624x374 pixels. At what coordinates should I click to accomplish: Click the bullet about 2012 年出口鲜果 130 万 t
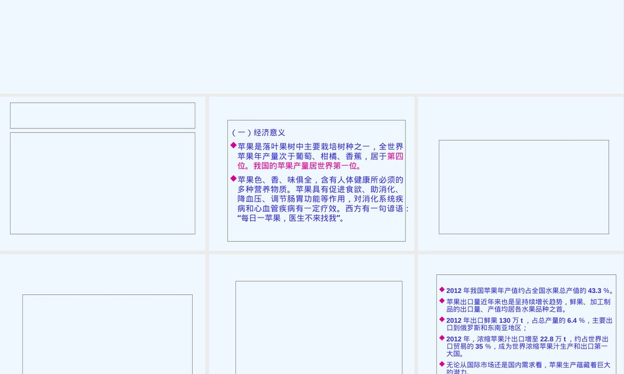526,324
